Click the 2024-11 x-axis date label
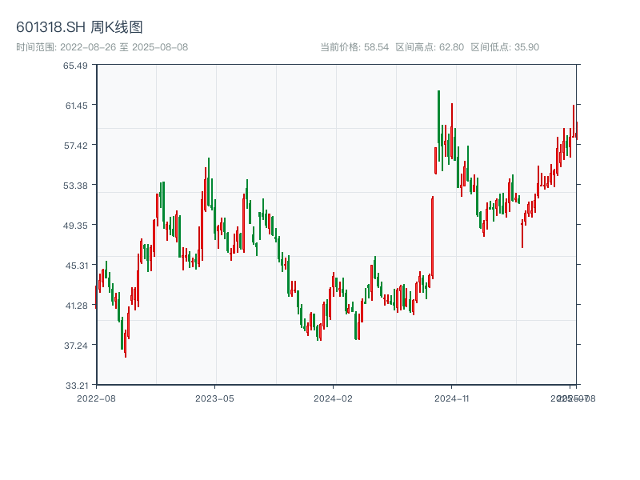 (x=452, y=398)
